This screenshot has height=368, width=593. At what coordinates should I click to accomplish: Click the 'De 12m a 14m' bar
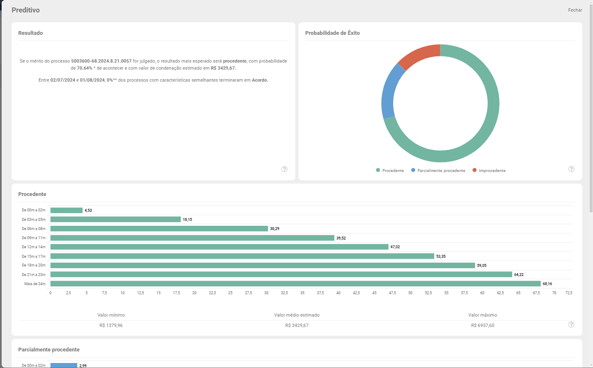pyautogui.click(x=219, y=247)
